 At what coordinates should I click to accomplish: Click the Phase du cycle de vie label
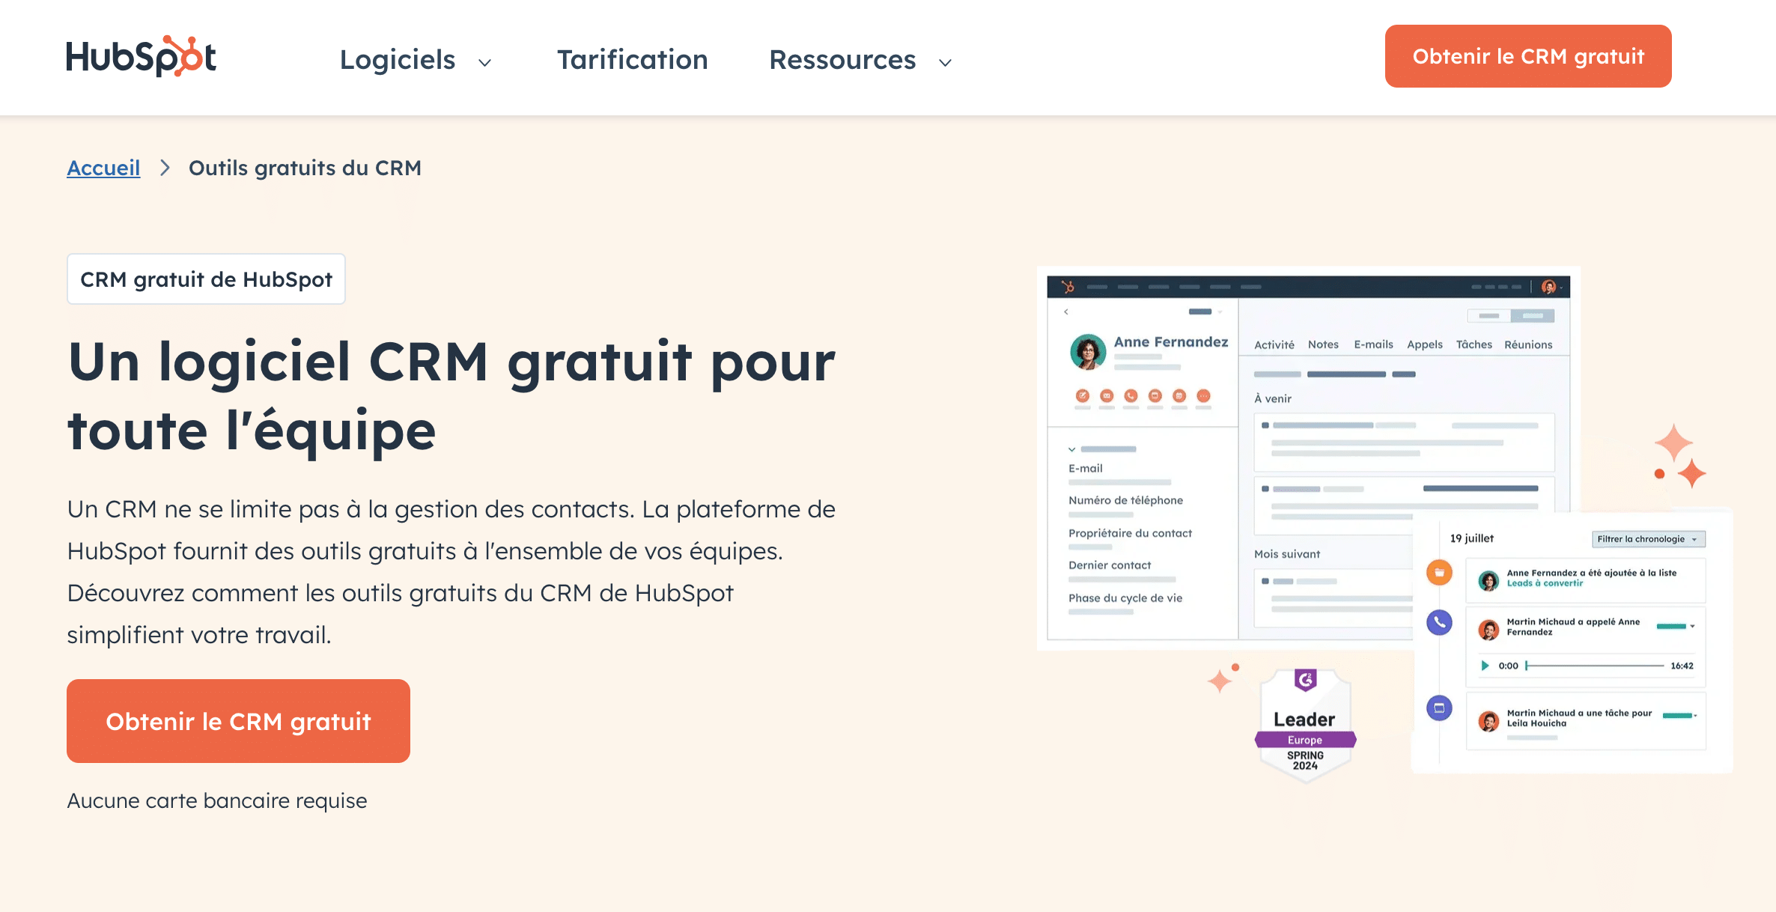(1125, 598)
